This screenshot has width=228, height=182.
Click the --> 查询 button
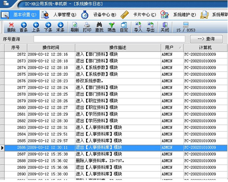[x=206, y=39]
